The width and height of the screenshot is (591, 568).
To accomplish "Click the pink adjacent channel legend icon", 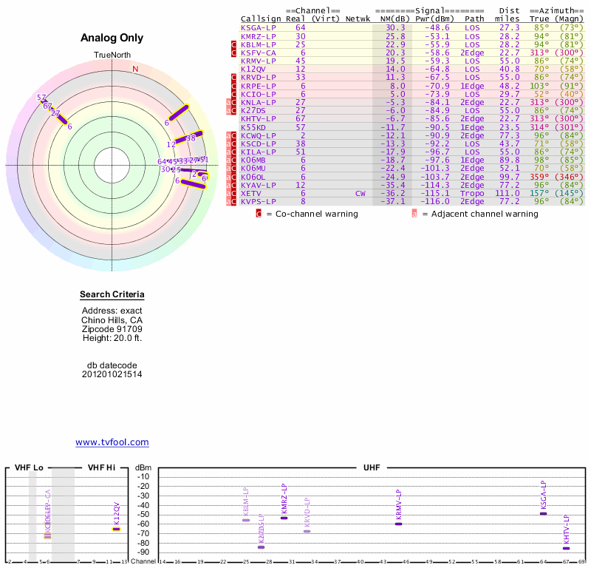I will [414, 214].
